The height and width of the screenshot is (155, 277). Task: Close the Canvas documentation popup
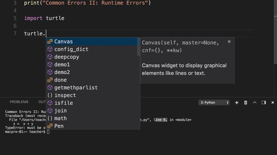point(229,42)
